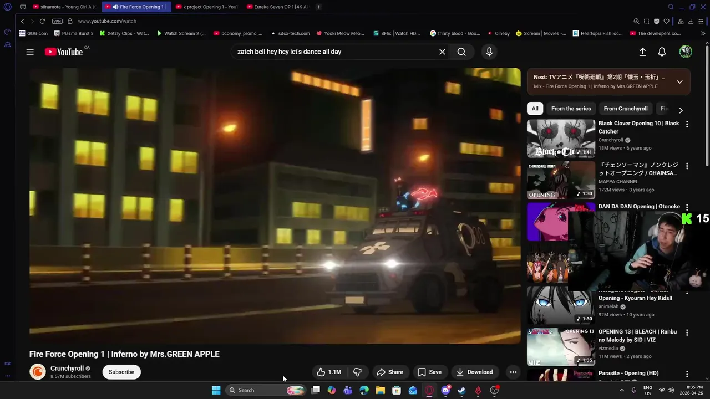Open the Chainsaw Man opening thumbnail
Screen dimensions: 710x399
[561, 180]
